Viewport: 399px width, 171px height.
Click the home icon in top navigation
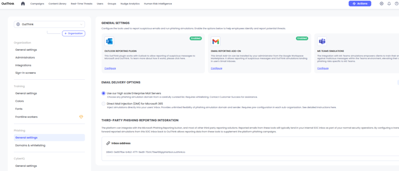point(23,4)
